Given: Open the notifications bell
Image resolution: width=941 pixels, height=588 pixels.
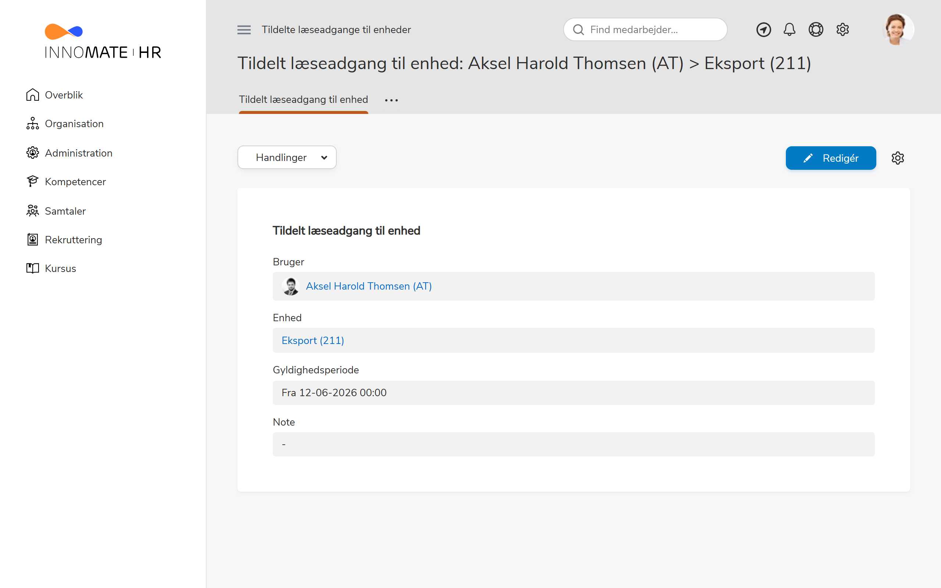Looking at the screenshot, I should point(789,29).
